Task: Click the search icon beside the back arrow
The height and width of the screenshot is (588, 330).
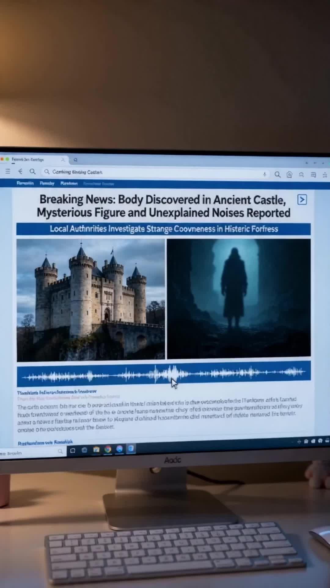Action: [32, 171]
